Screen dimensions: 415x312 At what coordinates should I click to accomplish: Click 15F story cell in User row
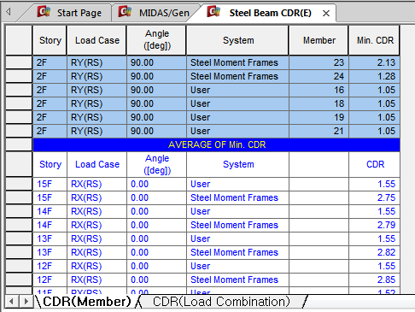click(50, 184)
